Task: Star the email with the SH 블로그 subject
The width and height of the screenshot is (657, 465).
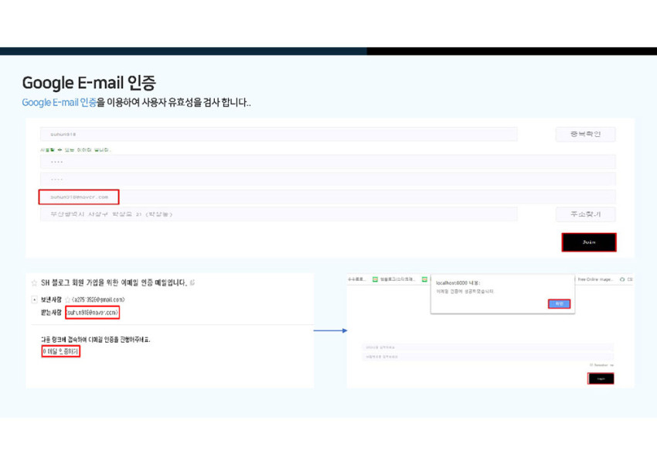Action: [34, 283]
